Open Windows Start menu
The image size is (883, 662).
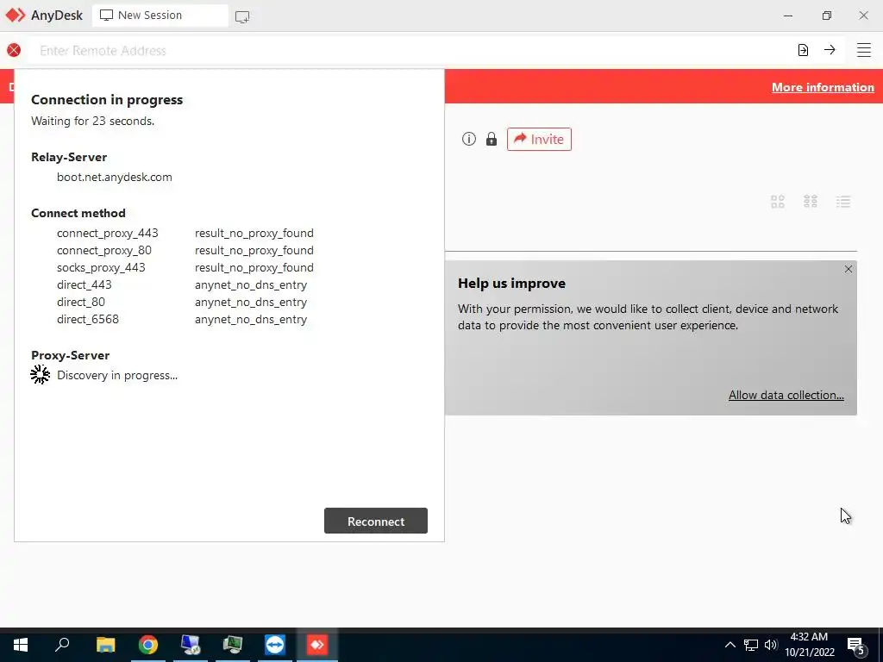tap(21, 645)
